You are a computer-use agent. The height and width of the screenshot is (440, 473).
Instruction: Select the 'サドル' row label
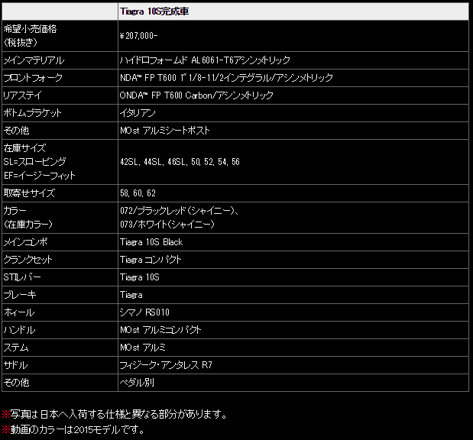click(x=16, y=365)
